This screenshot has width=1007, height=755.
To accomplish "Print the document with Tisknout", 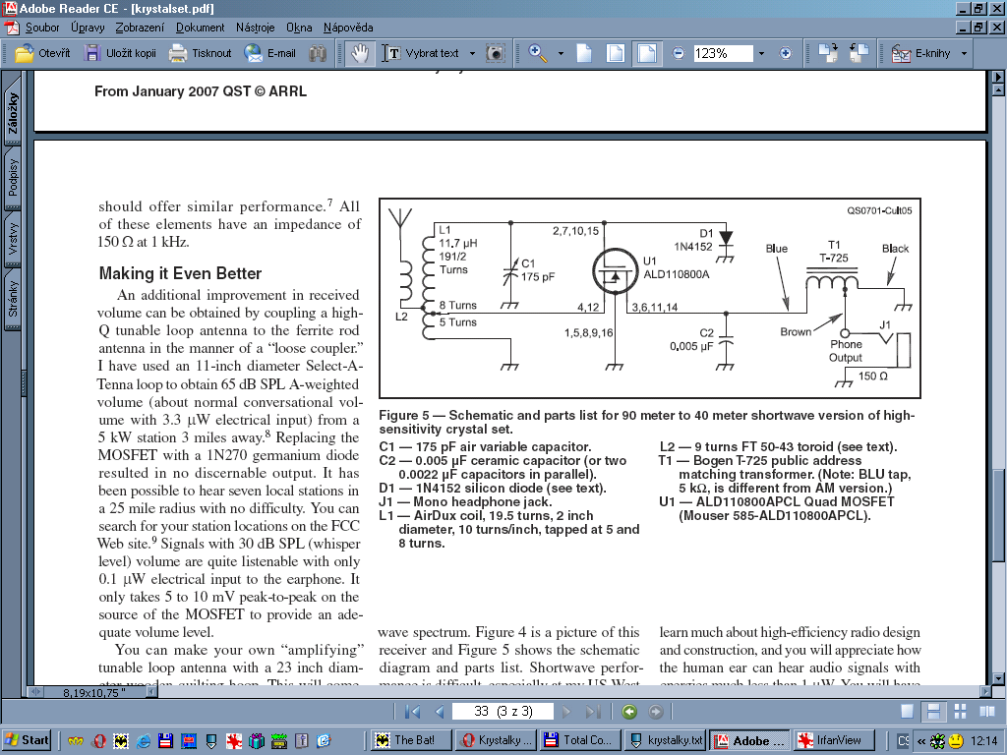I will [200, 53].
